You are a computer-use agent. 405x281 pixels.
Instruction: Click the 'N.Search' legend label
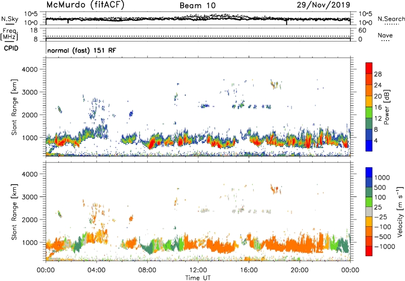[391, 19]
